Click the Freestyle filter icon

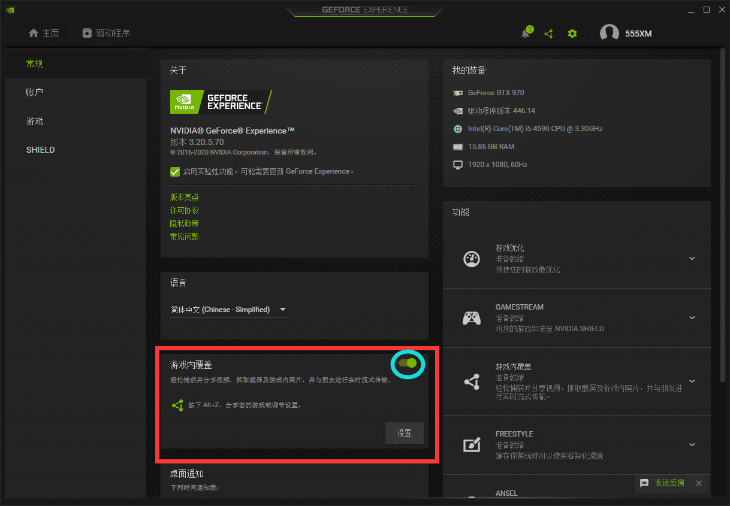tap(472, 445)
